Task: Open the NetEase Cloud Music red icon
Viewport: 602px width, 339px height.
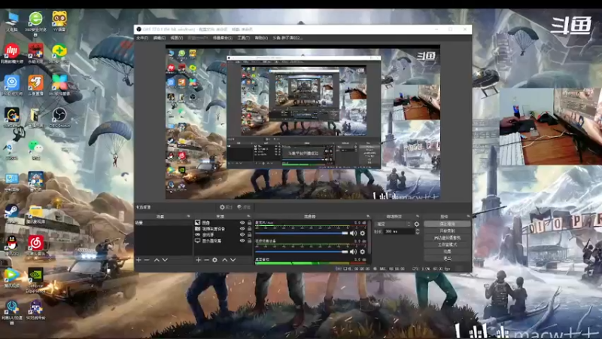Action: [x=35, y=246]
